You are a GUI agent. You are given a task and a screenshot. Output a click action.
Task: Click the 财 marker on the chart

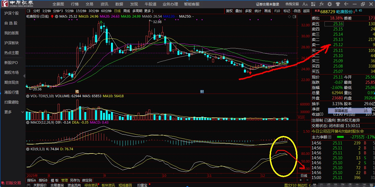click(202, 91)
